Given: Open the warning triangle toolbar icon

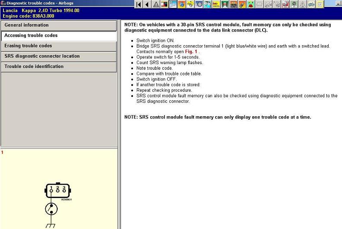Looking at the screenshot, I should coord(156,4).
